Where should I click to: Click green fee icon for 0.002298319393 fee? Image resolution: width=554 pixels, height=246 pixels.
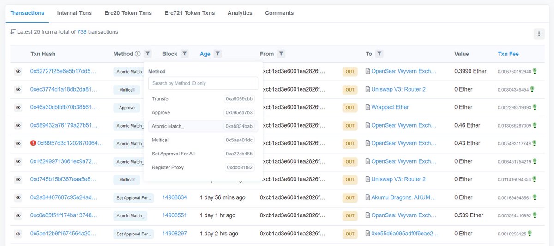[x=535, y=107]
